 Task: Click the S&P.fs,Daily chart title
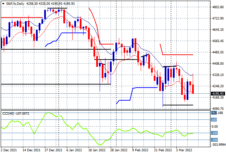tap(15, 4)
